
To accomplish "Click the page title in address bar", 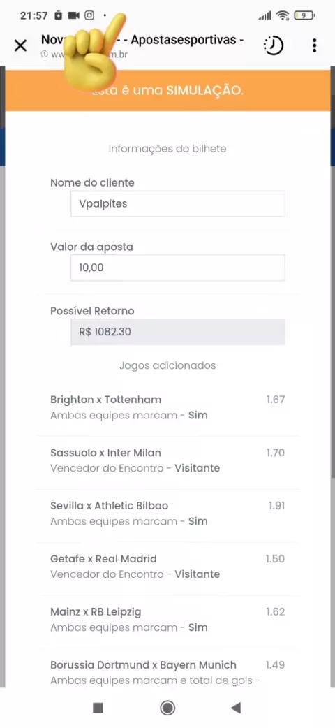I will 142,40.
